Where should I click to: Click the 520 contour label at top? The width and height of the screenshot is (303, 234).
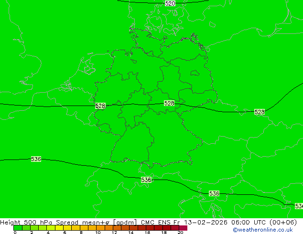[170, 3]
